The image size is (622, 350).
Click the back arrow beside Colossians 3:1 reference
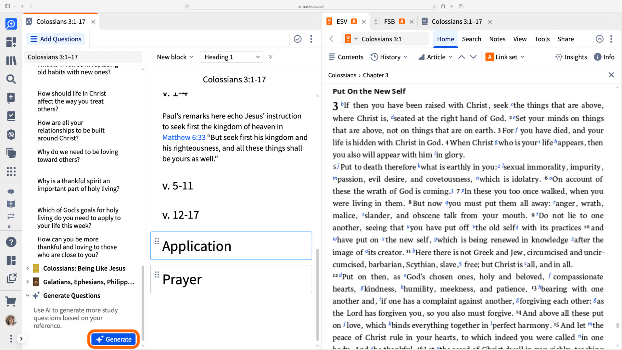click(331, 39)
